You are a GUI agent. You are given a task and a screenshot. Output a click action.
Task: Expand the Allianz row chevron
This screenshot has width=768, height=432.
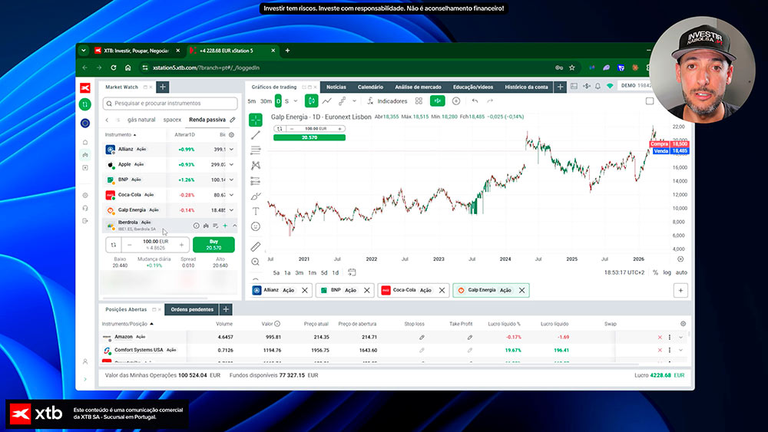click(232, 149)
